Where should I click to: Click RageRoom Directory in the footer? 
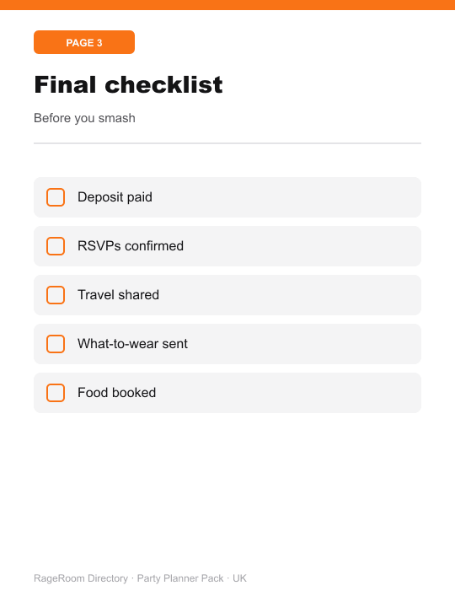(x=81, y=578)
